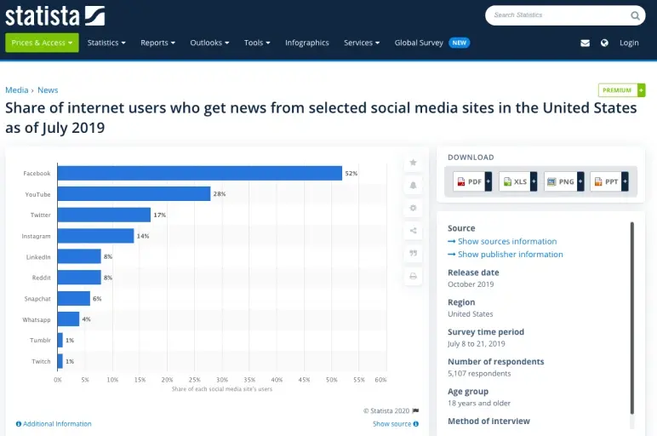657x436 pixels.
Task: Click the search magnifier icon
Action: [x=635, y=15]
